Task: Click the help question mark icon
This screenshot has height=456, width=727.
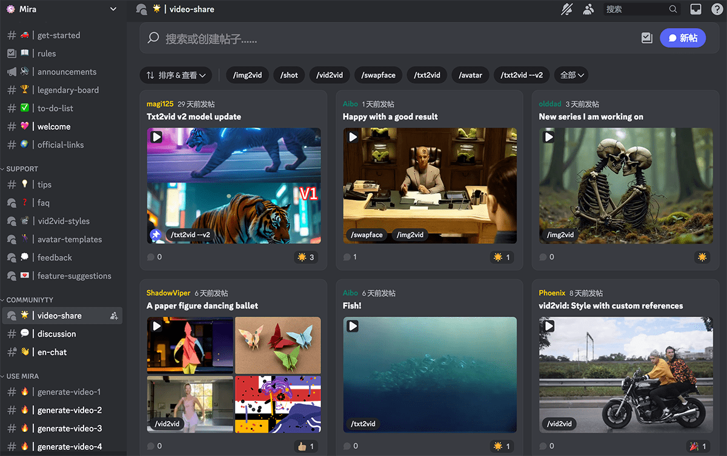Action: click(x=716, y=9)
